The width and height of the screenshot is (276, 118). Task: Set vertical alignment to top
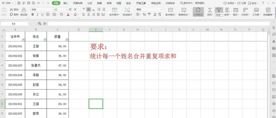coord(84,9)
